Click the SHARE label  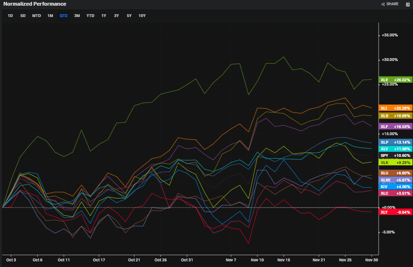pos(392,4)
